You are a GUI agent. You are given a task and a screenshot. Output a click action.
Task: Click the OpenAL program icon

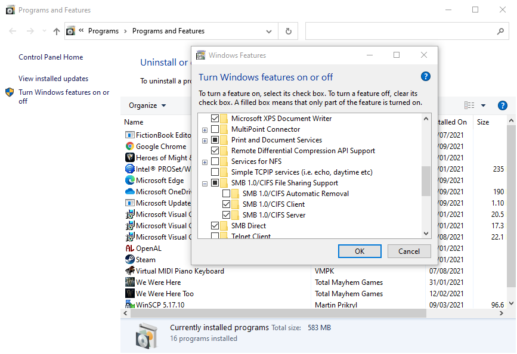(130, 249)
